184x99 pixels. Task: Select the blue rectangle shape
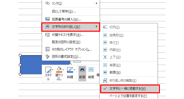point(31,65)
